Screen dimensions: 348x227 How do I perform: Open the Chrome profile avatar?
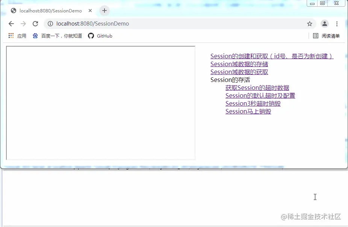[325, 23]
